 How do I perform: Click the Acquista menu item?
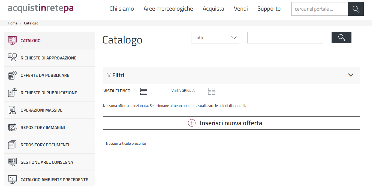point(213,9)
